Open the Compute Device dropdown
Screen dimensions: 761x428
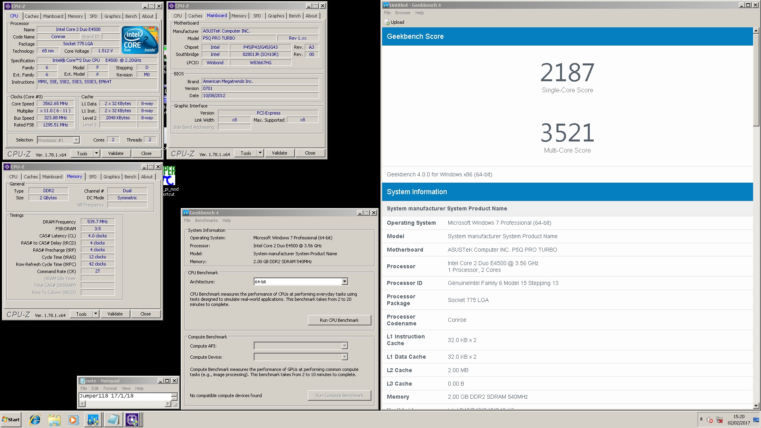[x=344, y=357]
